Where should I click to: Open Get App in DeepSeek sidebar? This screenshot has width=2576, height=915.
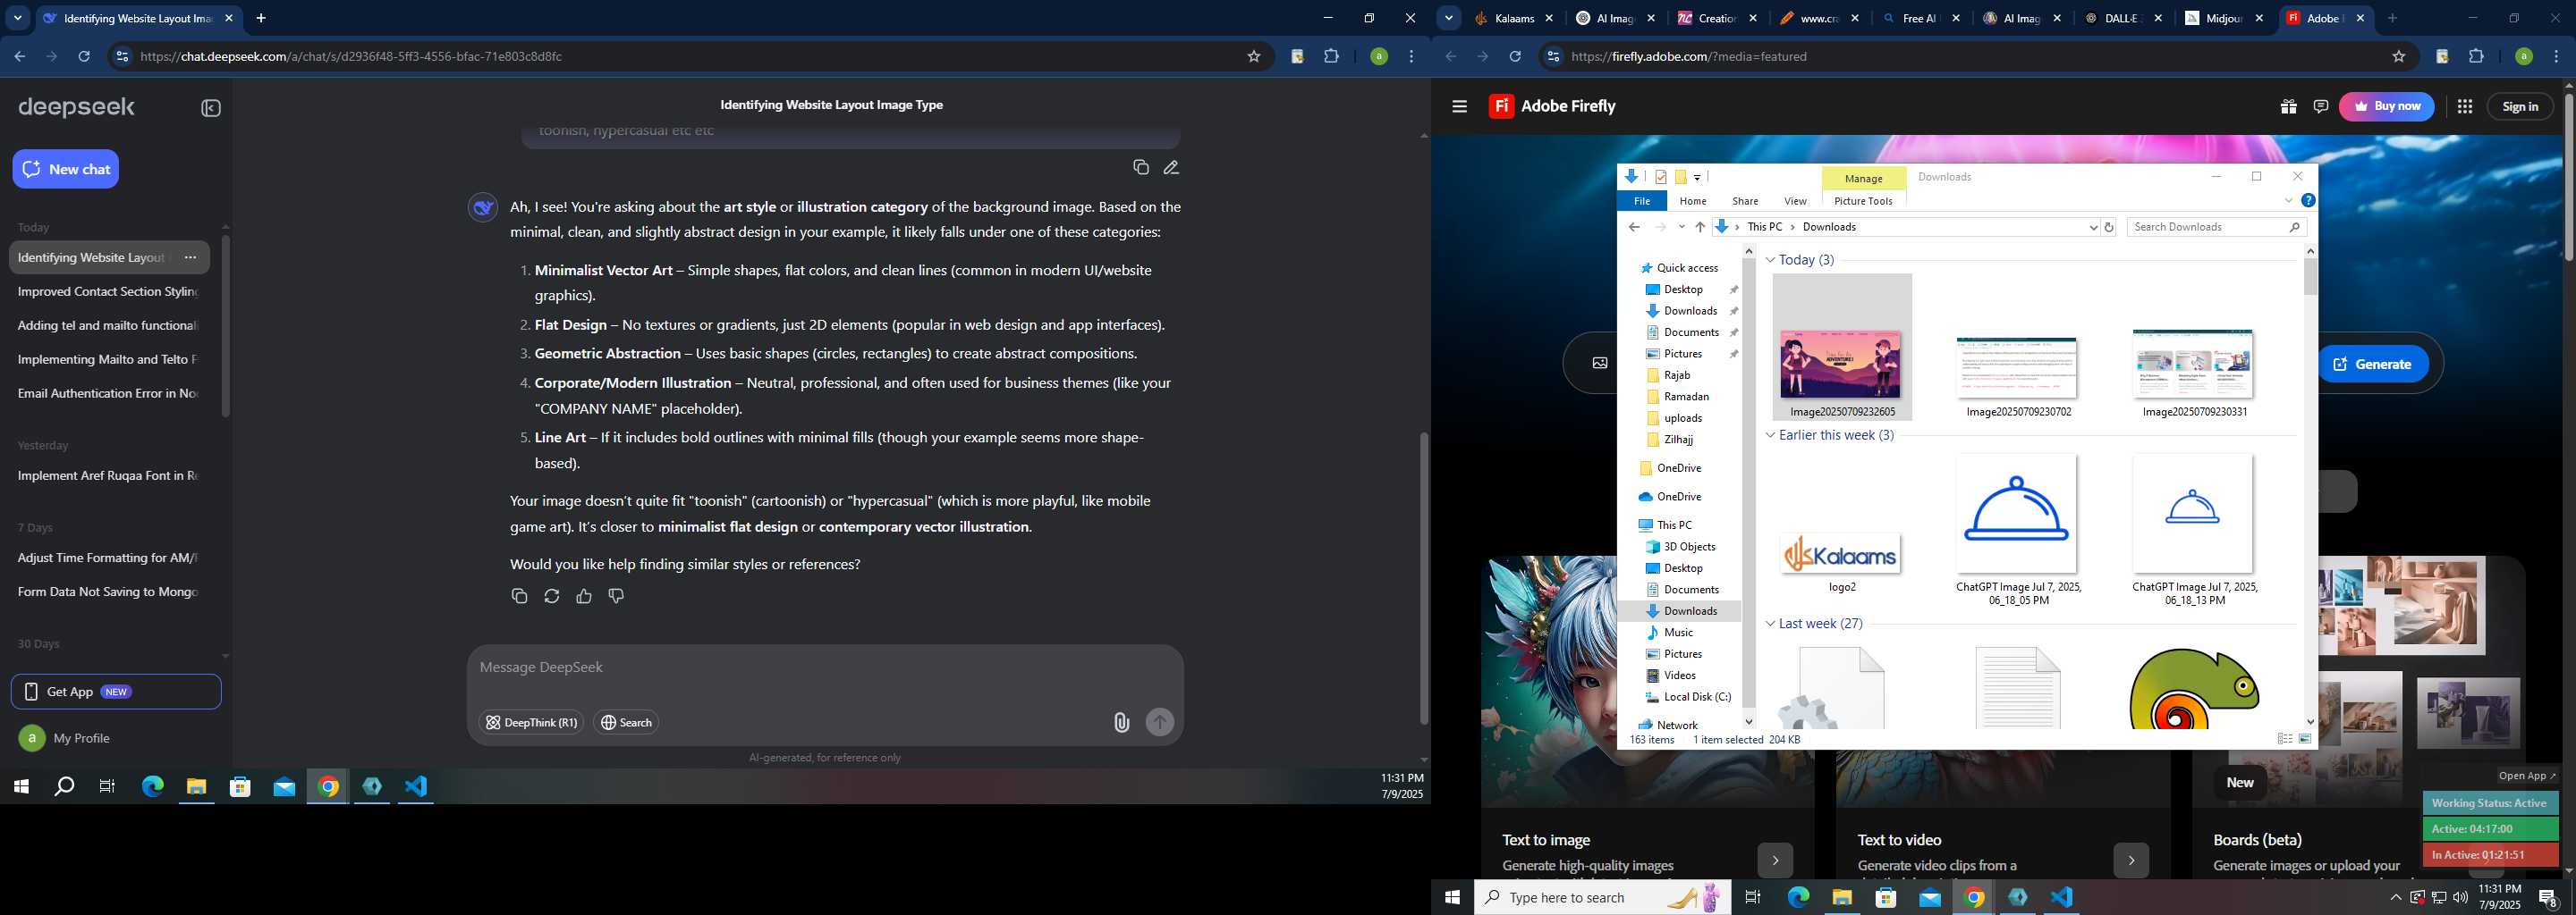coord(116,692)
